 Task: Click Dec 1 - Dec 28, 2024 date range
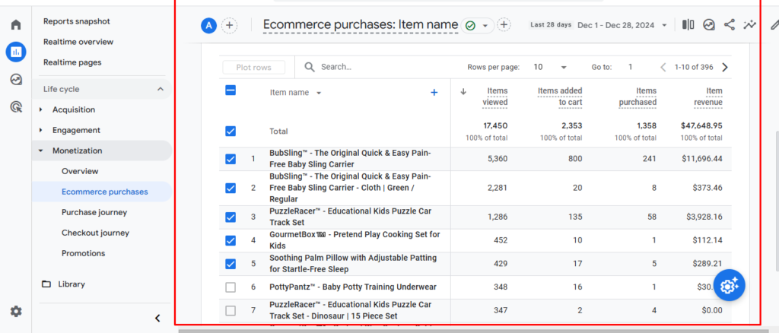click(x=617, y=25)
